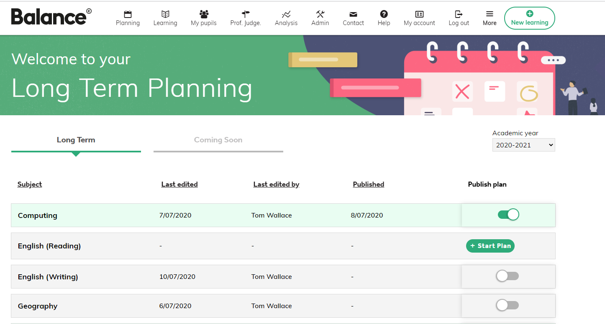Open the Contact envelope icon
Image resolution: width=605 pixels, height=324 pixels.
(353, 15)
